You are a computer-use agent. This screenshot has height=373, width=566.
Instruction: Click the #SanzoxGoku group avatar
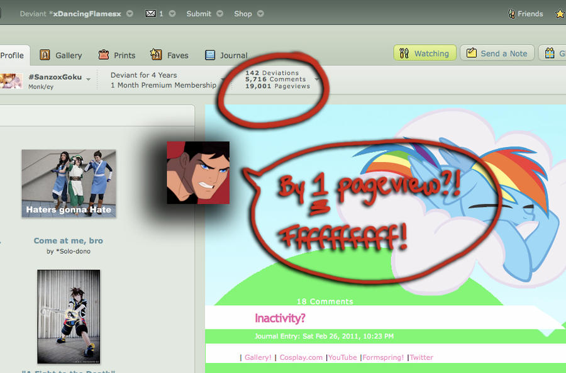pos(11,81)
